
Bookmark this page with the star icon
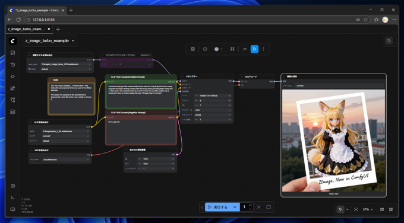[365, 20]
